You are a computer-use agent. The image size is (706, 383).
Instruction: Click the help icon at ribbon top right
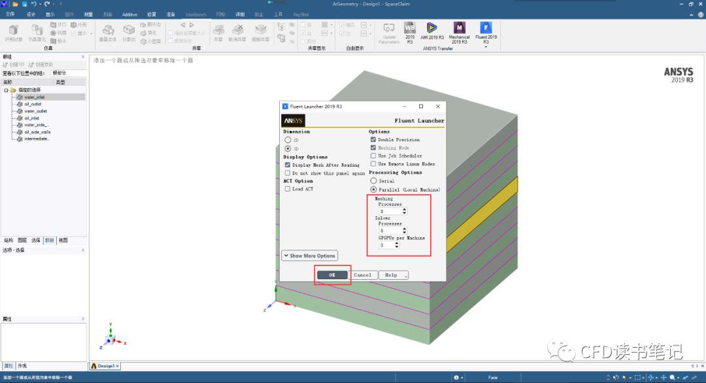point(701,14)
